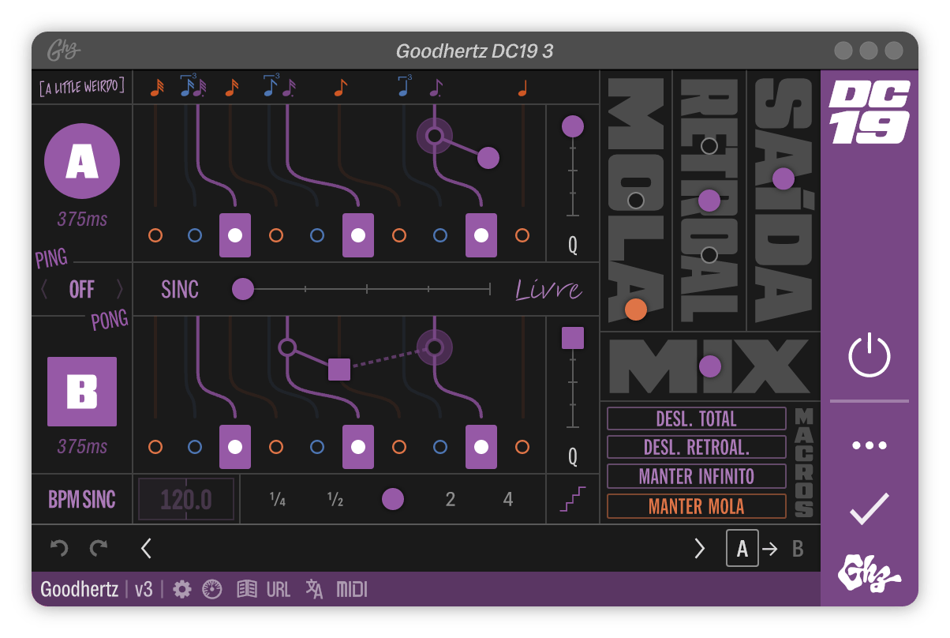
Task: Click the checkmark confirm icon
Action: click(869, 509)
